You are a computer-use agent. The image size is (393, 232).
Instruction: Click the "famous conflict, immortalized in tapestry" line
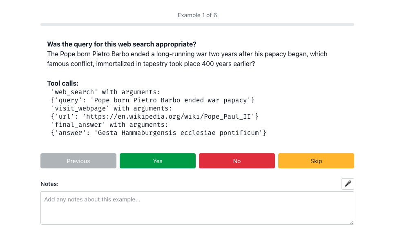151,64
